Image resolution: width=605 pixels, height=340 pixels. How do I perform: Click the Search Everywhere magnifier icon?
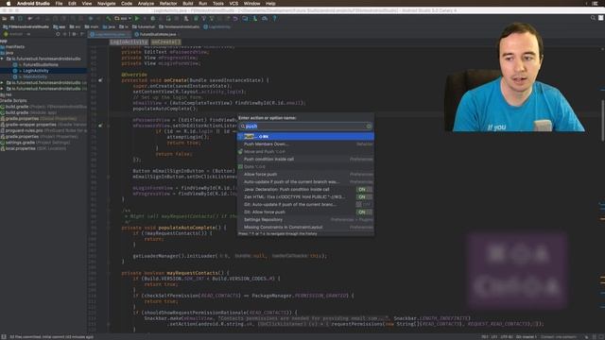tap(593, 18)
